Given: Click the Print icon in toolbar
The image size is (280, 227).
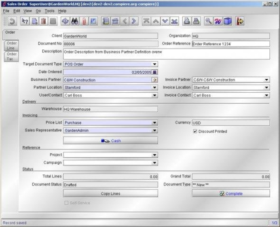Looking at the screenshot, I should point(196,22).
